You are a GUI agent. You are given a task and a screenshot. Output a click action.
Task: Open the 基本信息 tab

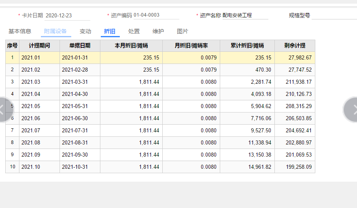(20, 31)
